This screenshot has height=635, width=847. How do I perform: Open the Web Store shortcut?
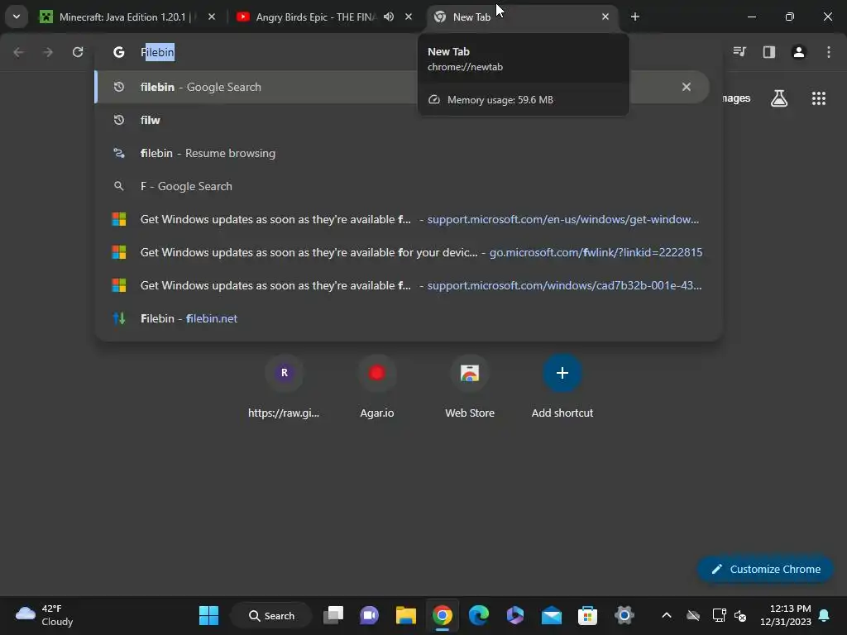pyautogui.click(x=470, y=387)
